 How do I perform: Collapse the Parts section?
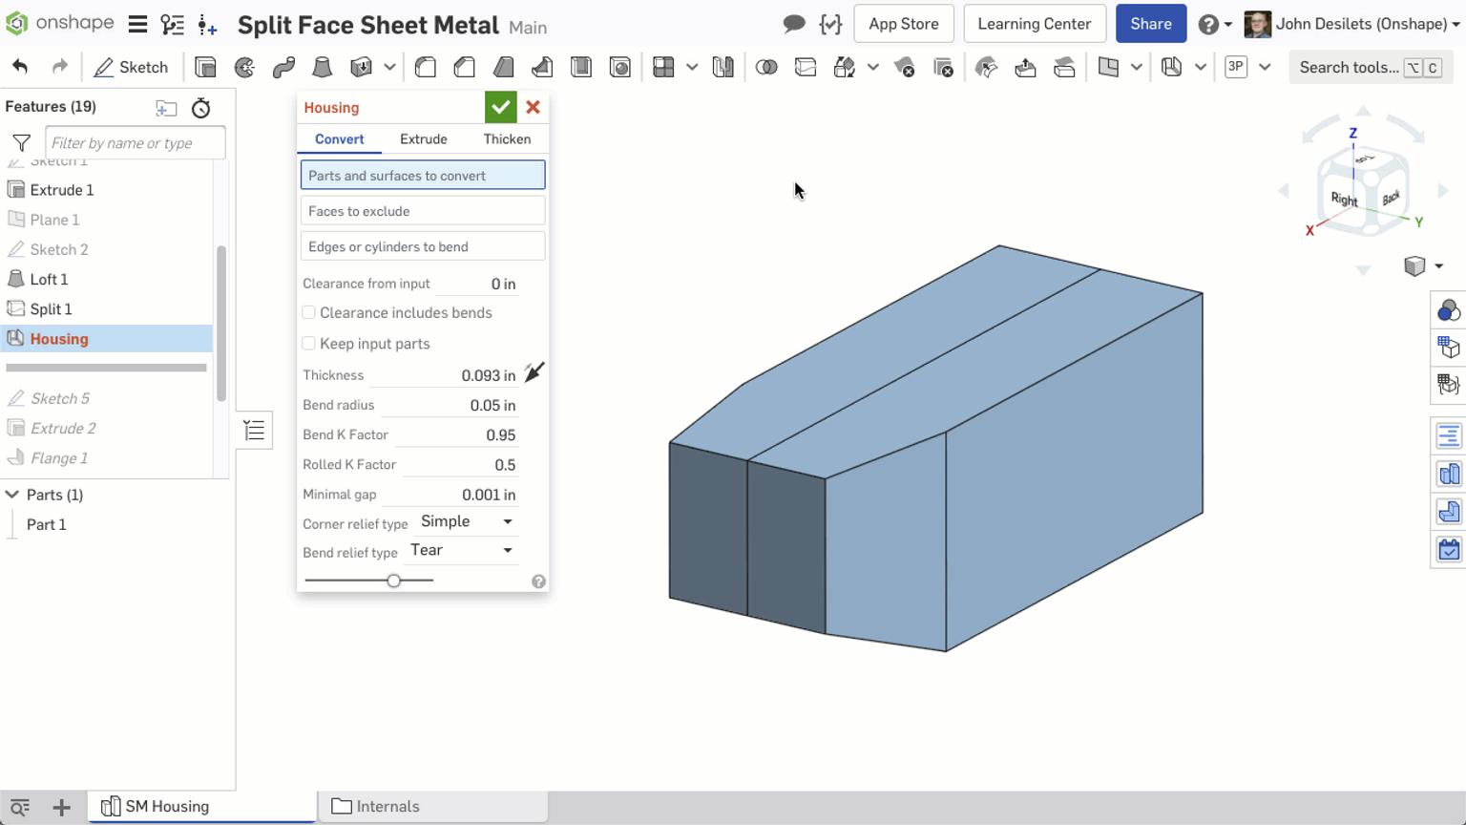click(12, 495)
